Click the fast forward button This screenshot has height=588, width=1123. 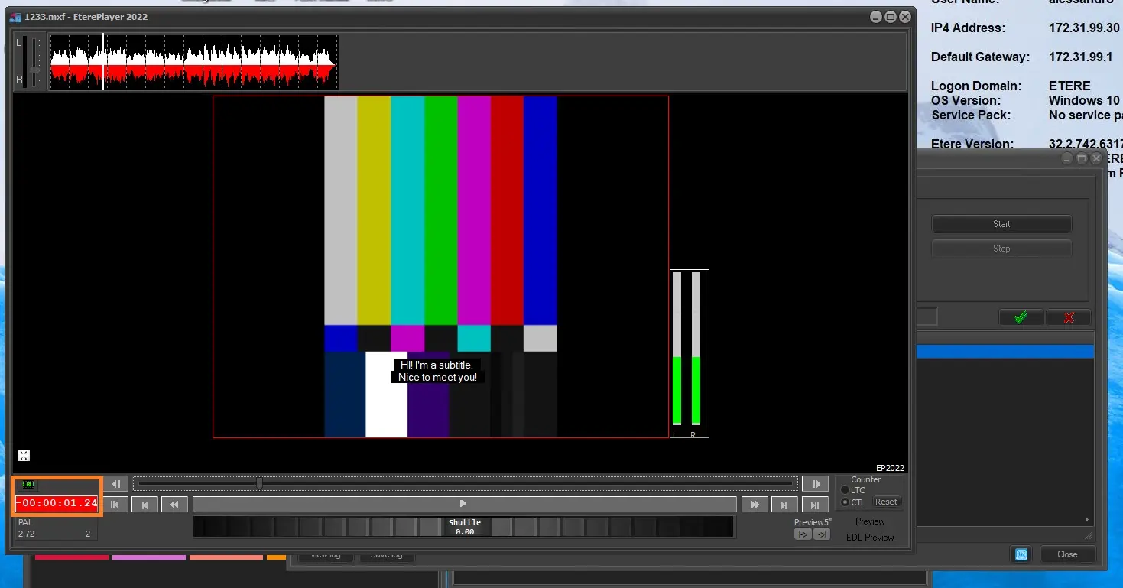(x=755, y=504)
